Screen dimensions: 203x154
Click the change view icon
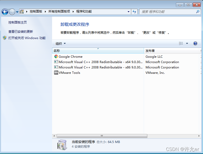tap(181, 43)
